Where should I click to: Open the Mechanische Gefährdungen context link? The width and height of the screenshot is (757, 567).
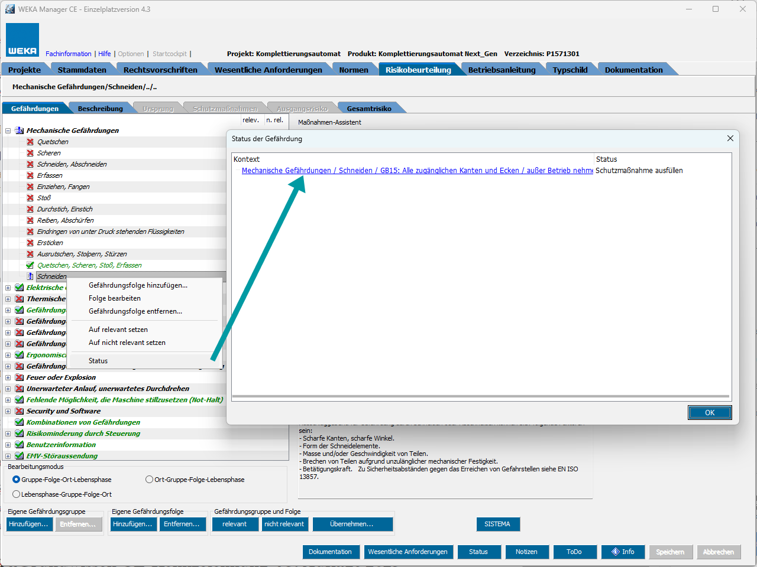(417, 171)
